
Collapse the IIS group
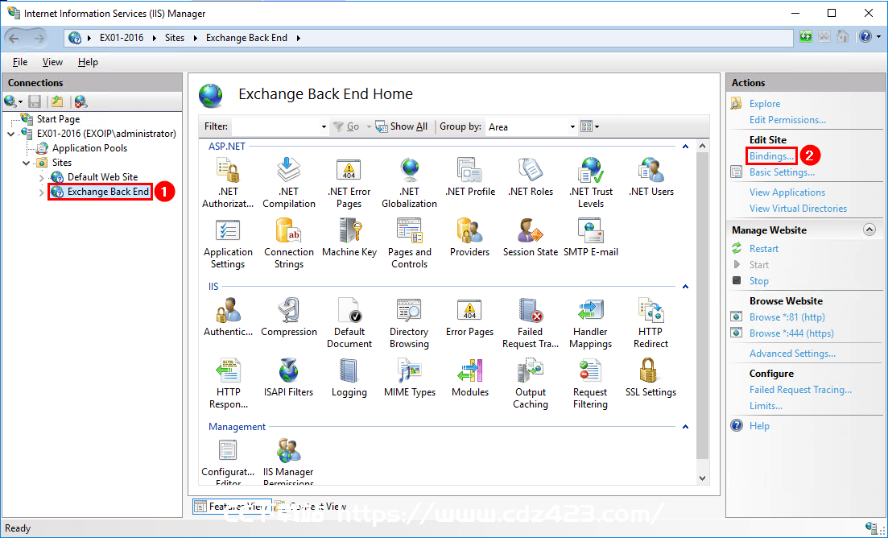(685, 287)
